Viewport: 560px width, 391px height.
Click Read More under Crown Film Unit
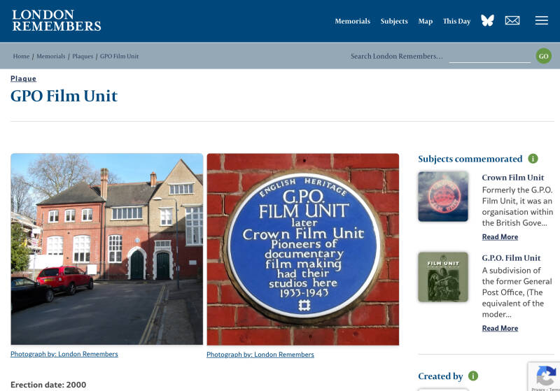[500, 237]
